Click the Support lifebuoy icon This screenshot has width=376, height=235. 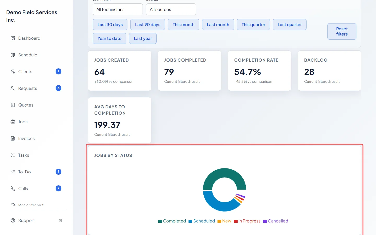(13, 220)
